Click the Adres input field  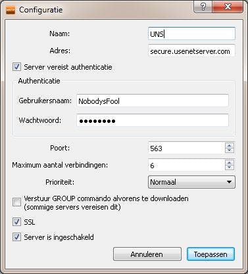point(191,51)
